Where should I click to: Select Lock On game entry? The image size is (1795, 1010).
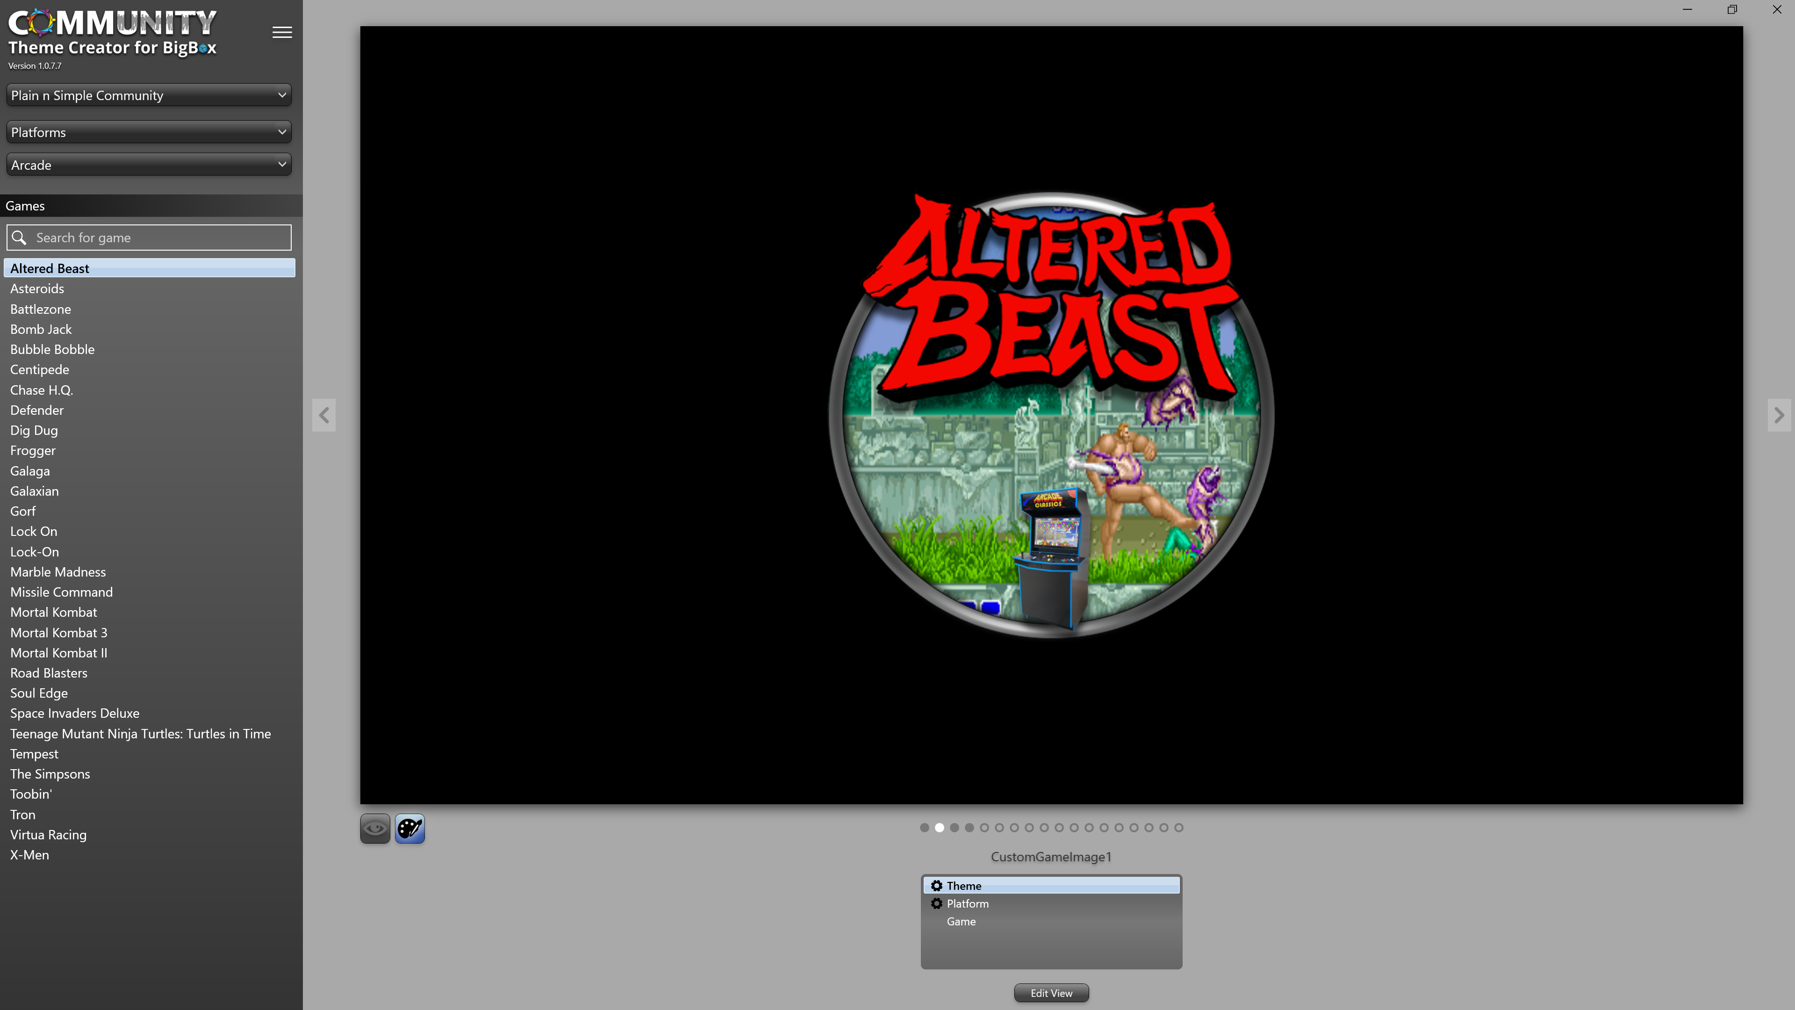tap(149, 532)
